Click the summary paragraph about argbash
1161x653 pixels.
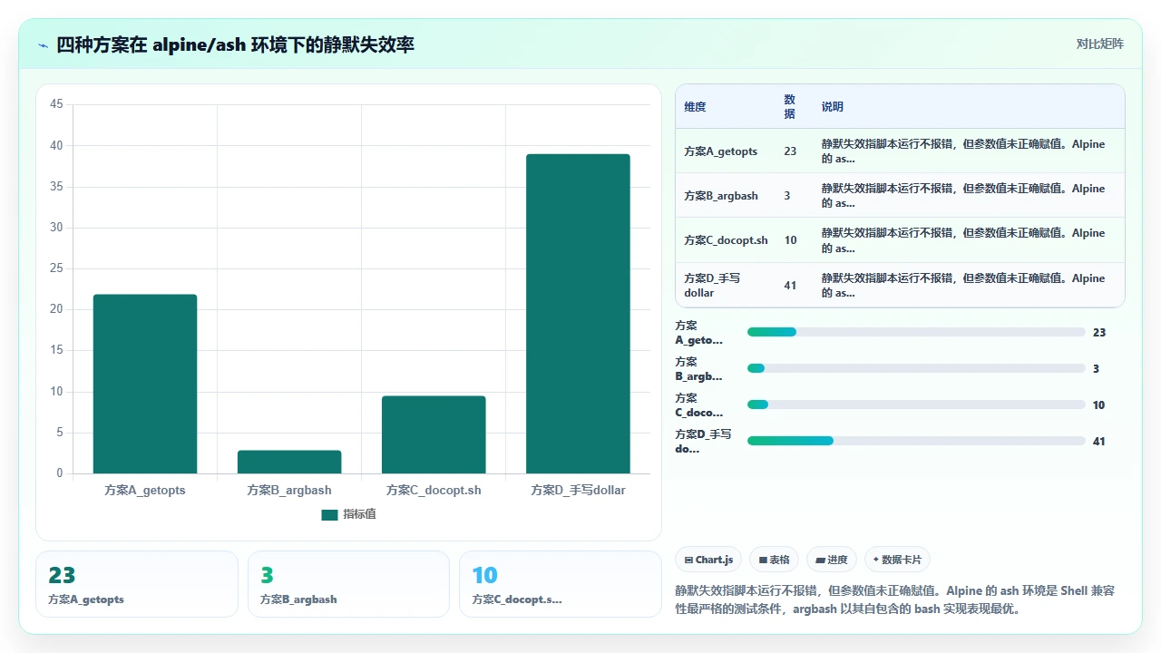[896, 599]
